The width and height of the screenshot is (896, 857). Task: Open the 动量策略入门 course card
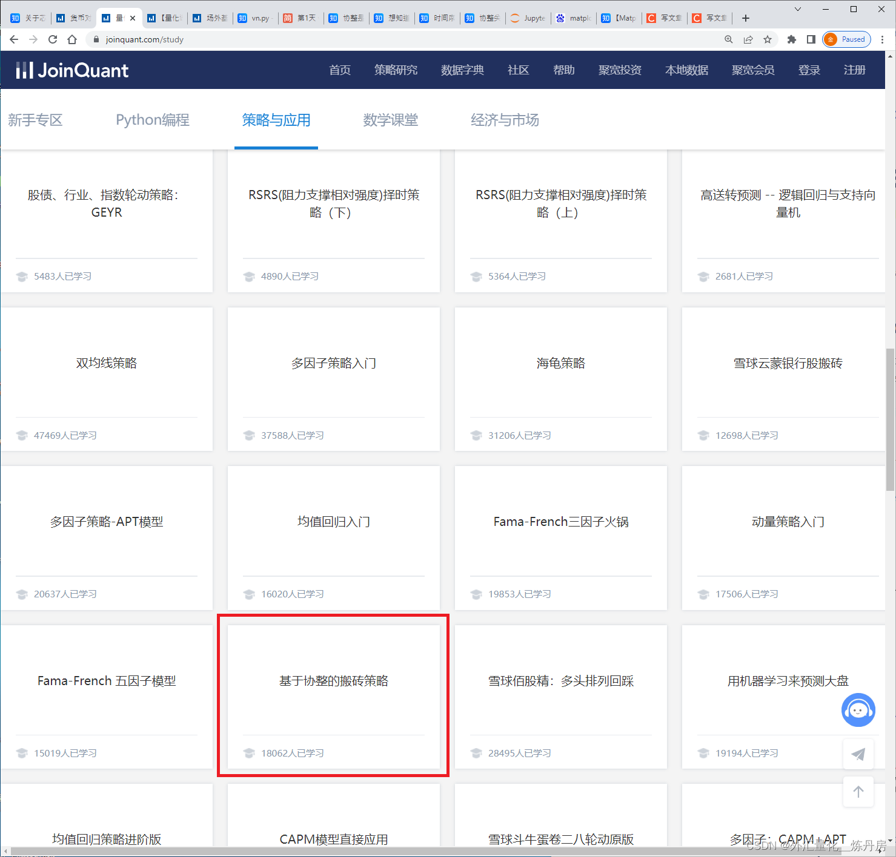pyautogui.click(x=784, y=537)
